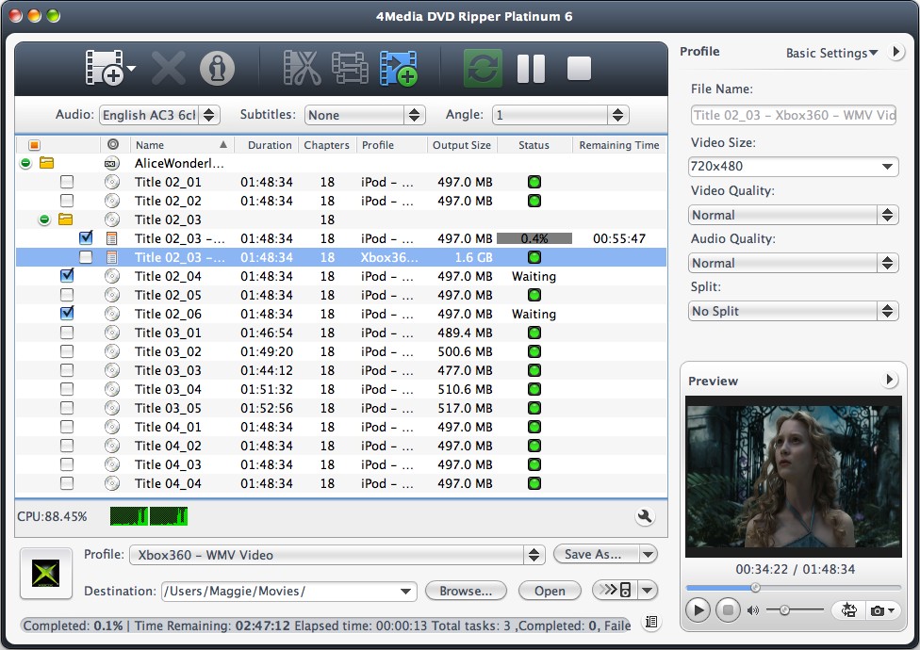Viewport: 920px width, 650px height.
Task: Select the Clip scissors tool
Action: point(302,66)
